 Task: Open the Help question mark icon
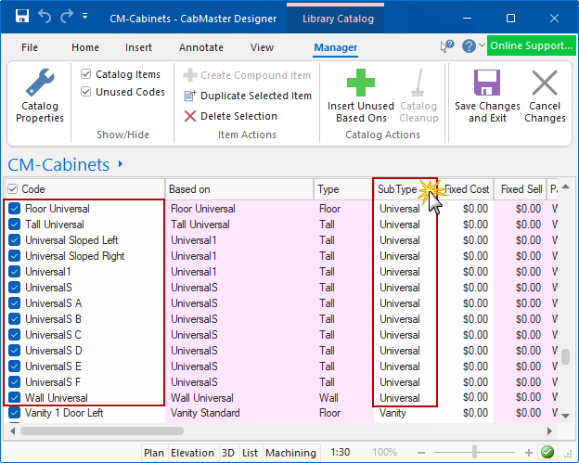469,45
